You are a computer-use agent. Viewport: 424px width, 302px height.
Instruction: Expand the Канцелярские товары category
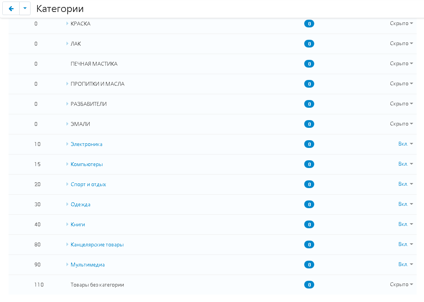[67, 244]
